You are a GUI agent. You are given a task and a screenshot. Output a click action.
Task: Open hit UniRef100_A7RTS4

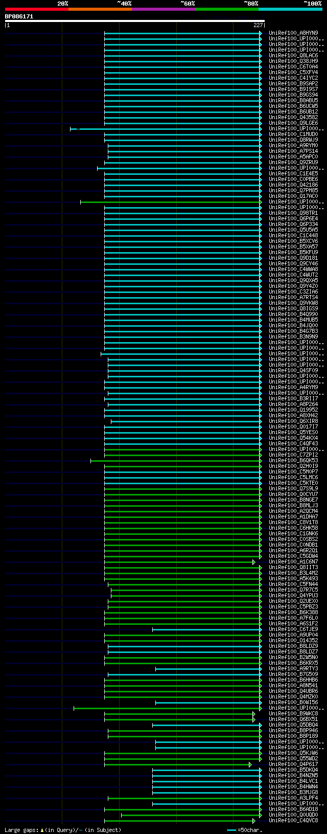[x=293, y=297]
